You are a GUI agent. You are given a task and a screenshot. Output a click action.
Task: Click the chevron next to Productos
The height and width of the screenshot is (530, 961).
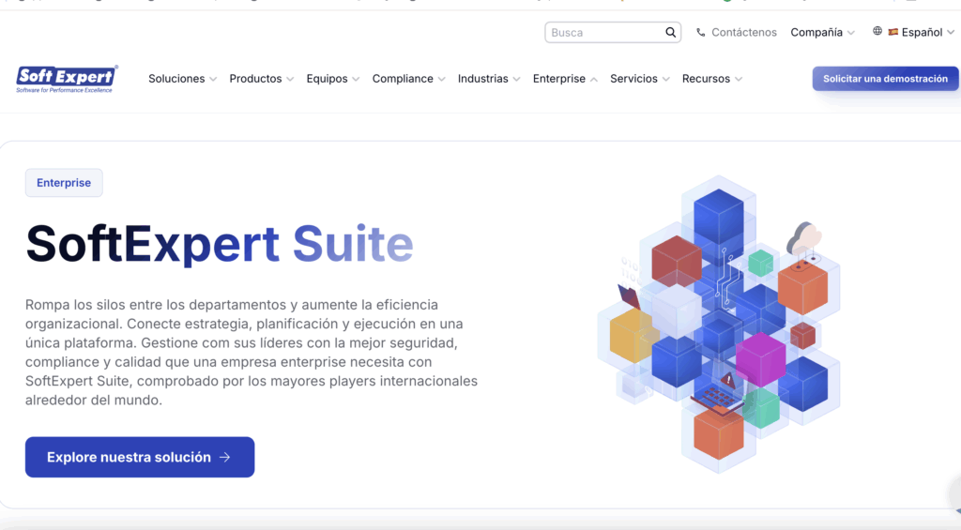click(290, 79)
